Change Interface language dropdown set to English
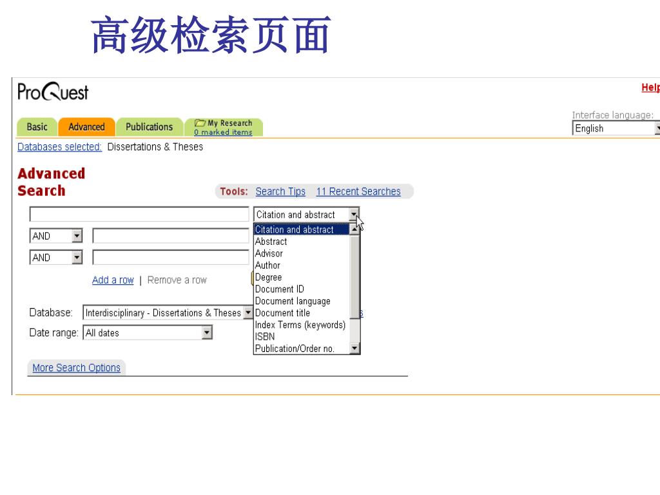Viewport: 660px width, 495px height. [x=616, y=128]
